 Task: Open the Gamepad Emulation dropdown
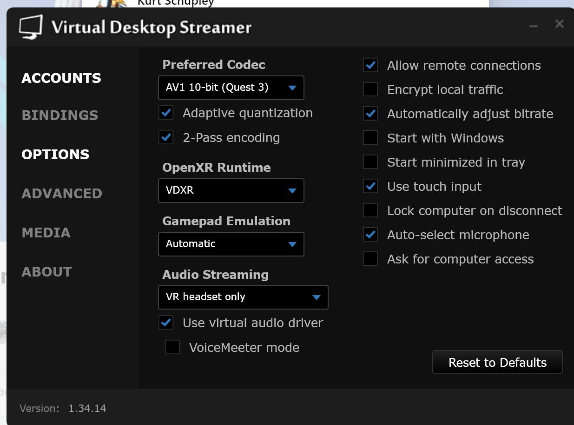(231, 244)
